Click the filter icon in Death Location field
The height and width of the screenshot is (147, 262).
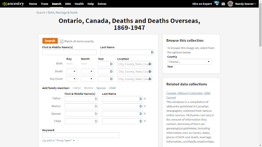pos(150,71)
